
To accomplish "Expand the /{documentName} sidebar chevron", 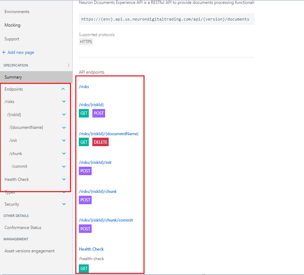I will pyautogui.click(x=64, y=127).
